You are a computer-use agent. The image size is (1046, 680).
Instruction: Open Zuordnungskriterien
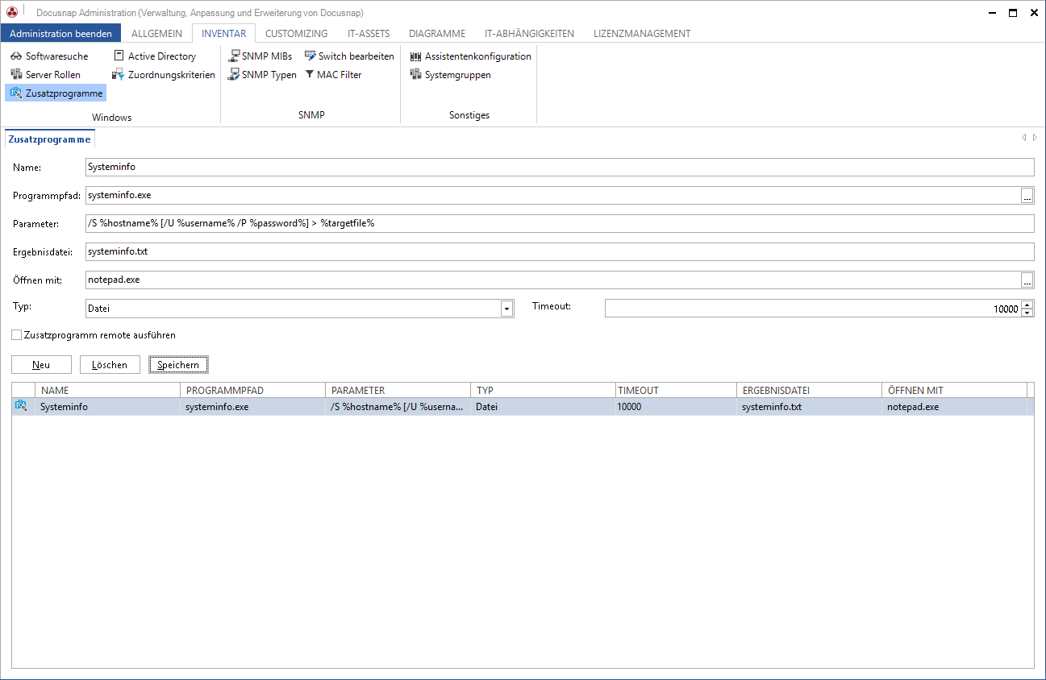click(164, 75)
